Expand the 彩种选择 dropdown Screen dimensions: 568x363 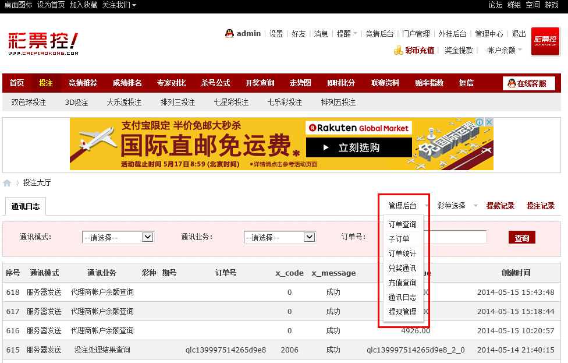click(x=457, y=206)
